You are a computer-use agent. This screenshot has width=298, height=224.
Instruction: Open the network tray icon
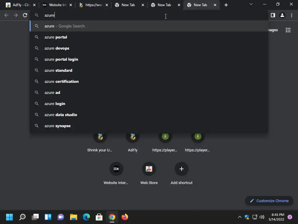coord(255,217)
